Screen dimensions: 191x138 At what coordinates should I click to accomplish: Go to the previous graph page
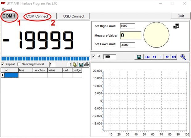(154, 57)
